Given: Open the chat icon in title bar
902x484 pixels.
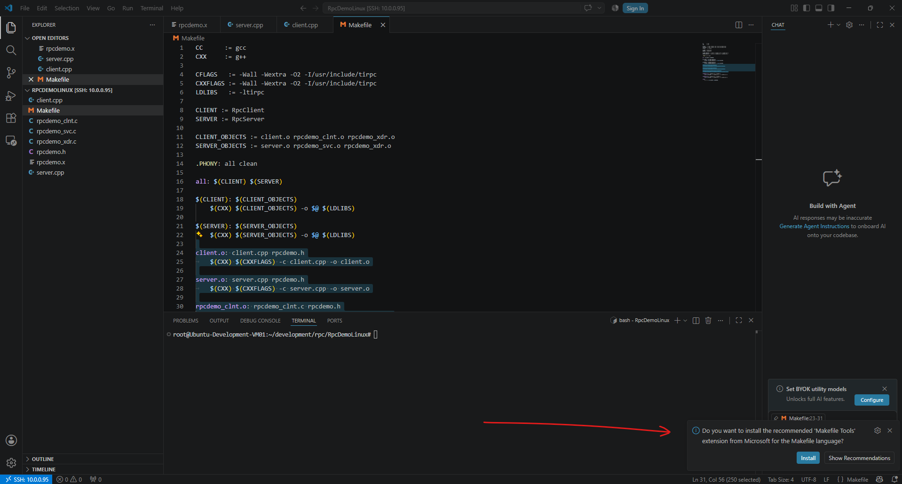Looking at the screenshot, I should [x=588, y=8].
